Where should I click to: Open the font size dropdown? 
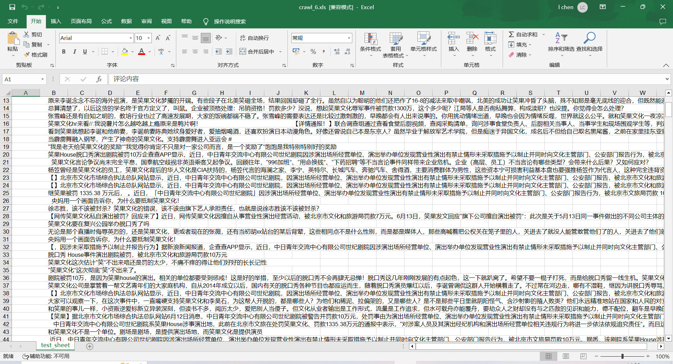(149, 38)
